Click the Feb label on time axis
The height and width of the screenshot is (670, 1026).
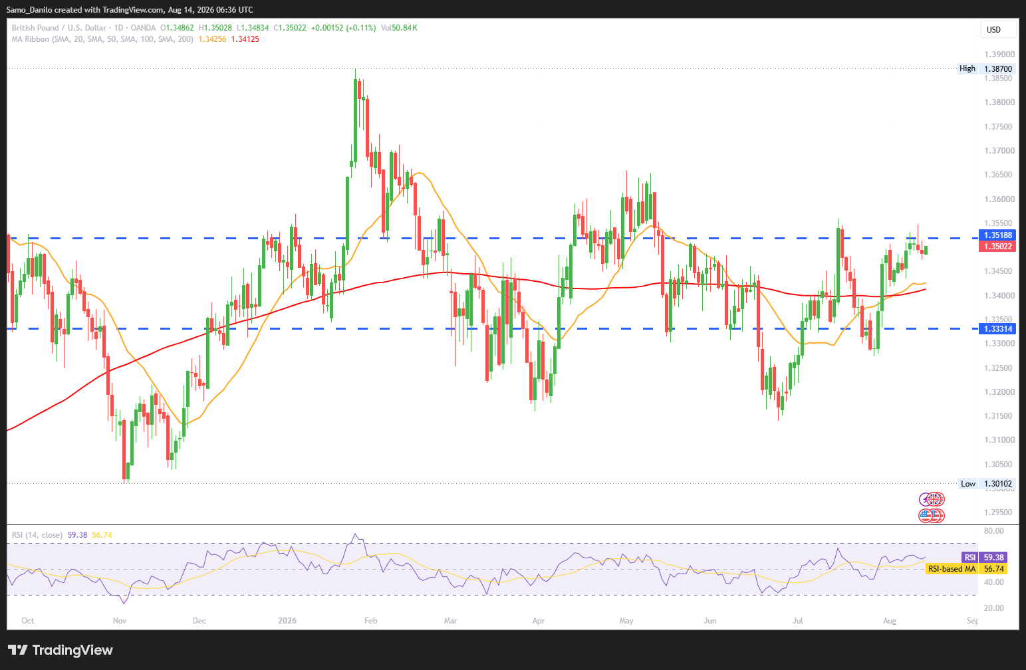[x=371, y=621]
